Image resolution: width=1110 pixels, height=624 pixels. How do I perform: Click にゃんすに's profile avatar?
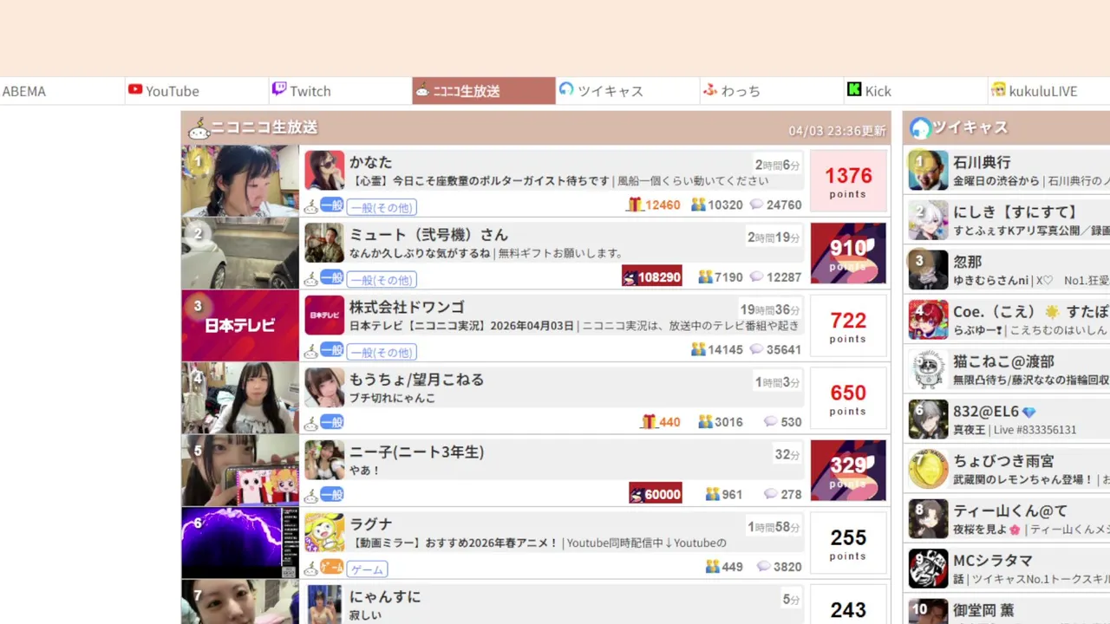pos(324,605)
